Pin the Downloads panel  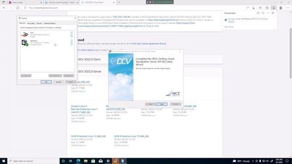pyautogui.click(x=273, y=13)
